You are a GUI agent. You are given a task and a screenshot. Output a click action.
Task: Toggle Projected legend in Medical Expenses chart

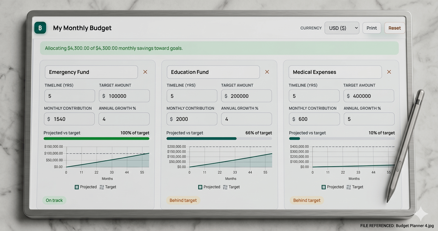(x=333, y=187)
